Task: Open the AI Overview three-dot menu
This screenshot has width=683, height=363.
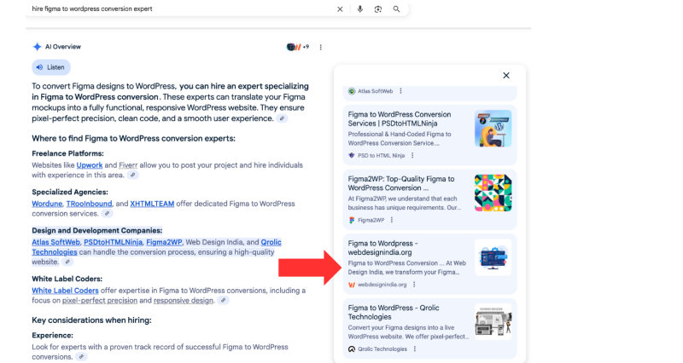Action: point(321,47)
